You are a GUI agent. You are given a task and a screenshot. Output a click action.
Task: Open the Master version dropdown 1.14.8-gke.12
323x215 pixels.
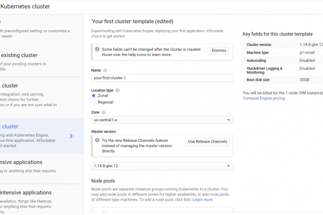click(162, 166)
